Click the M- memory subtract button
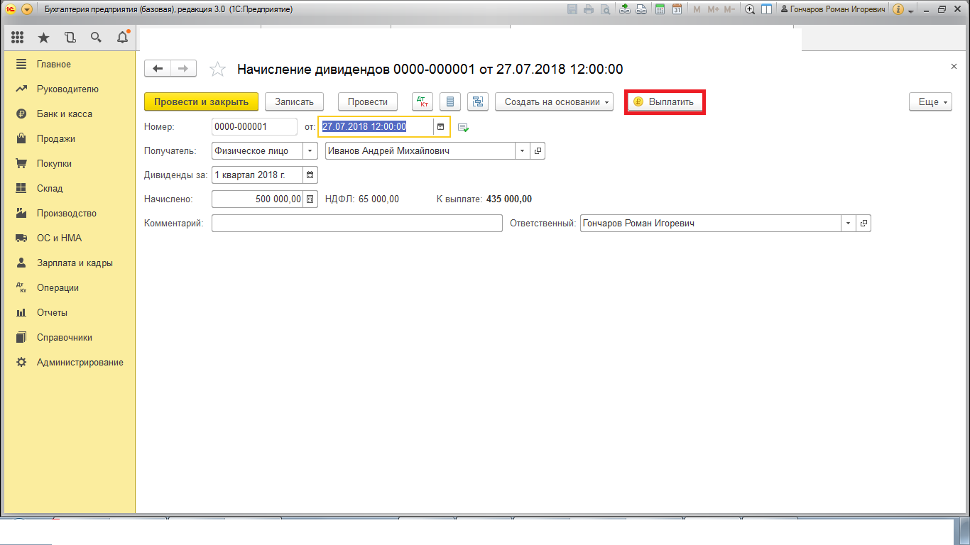 [730, 9]
